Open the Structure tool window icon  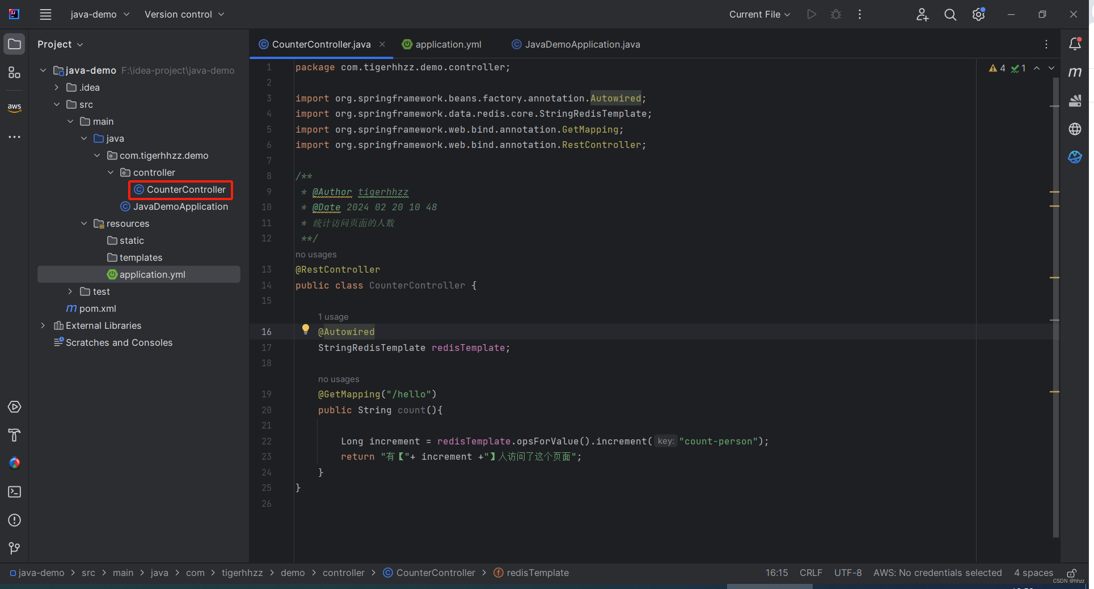(x=14, y=73)
